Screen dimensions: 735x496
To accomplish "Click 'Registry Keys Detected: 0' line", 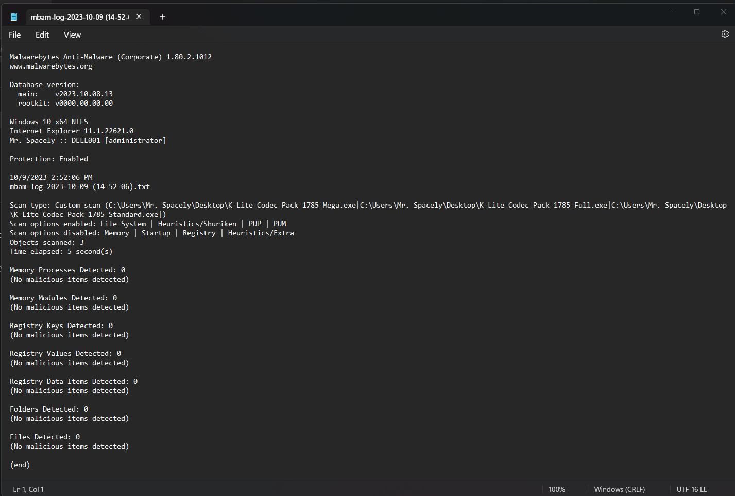I will click(x=61, y=326).
